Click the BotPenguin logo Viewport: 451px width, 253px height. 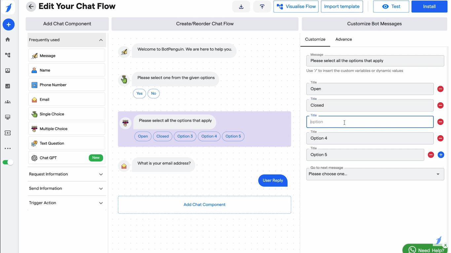click(8, 7)
